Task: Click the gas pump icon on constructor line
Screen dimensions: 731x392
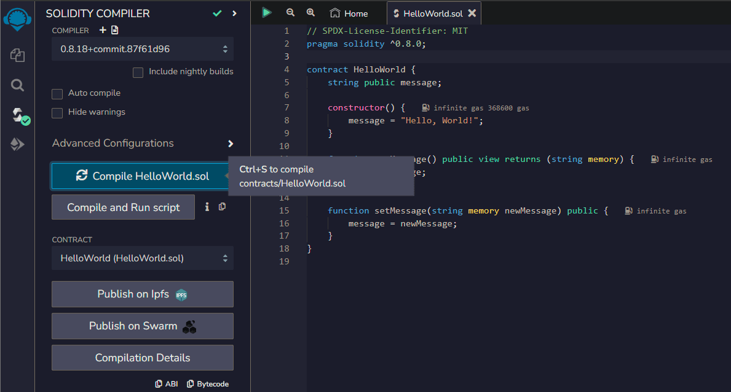Action: point(425,107)
